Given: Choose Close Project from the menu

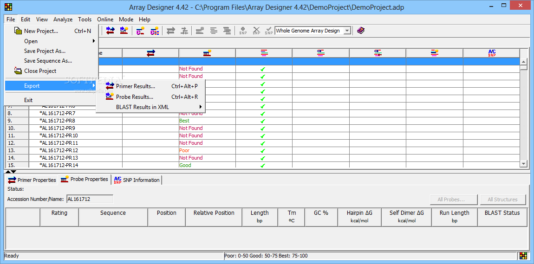Looking at the screenshot, I should tap(52, 71).
